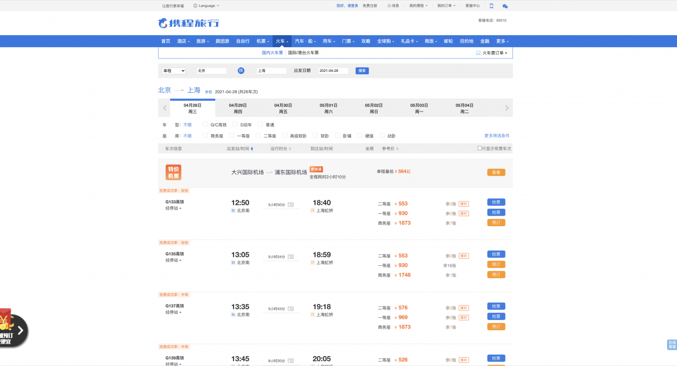
Task: Click 候补 tag for G133 二等座
Action: [x=463, y=204]
